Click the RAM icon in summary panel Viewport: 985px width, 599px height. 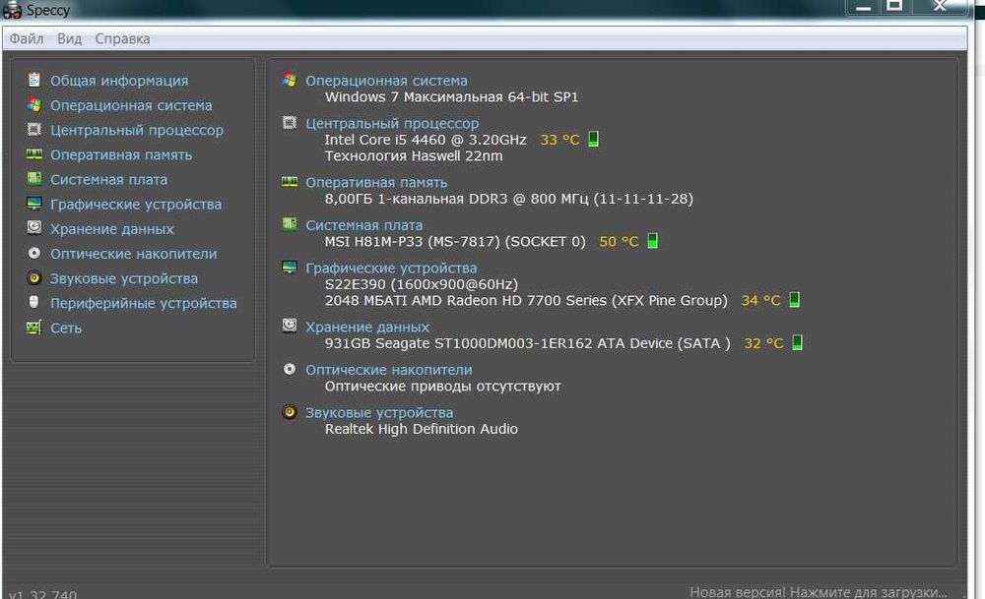(289, 181)
